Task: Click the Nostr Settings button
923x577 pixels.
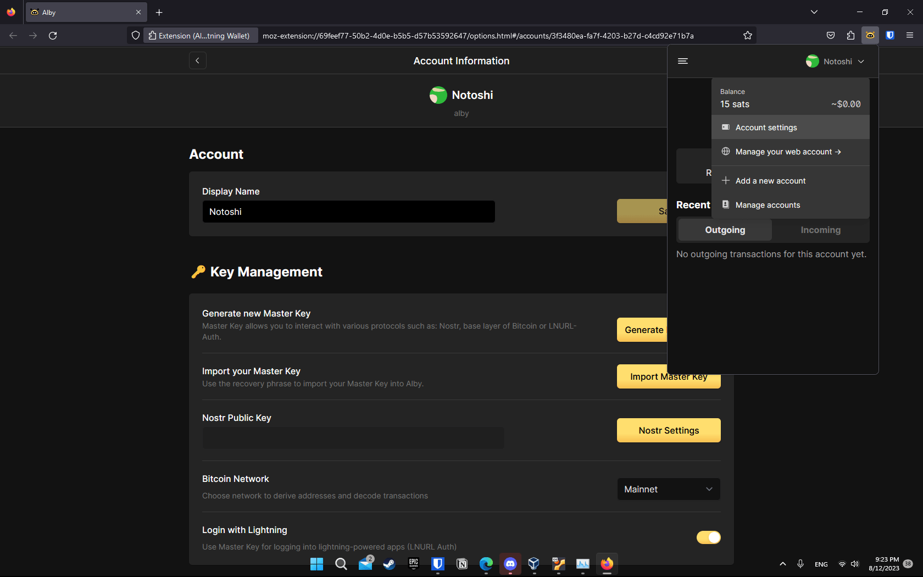Action: (668, 430)
